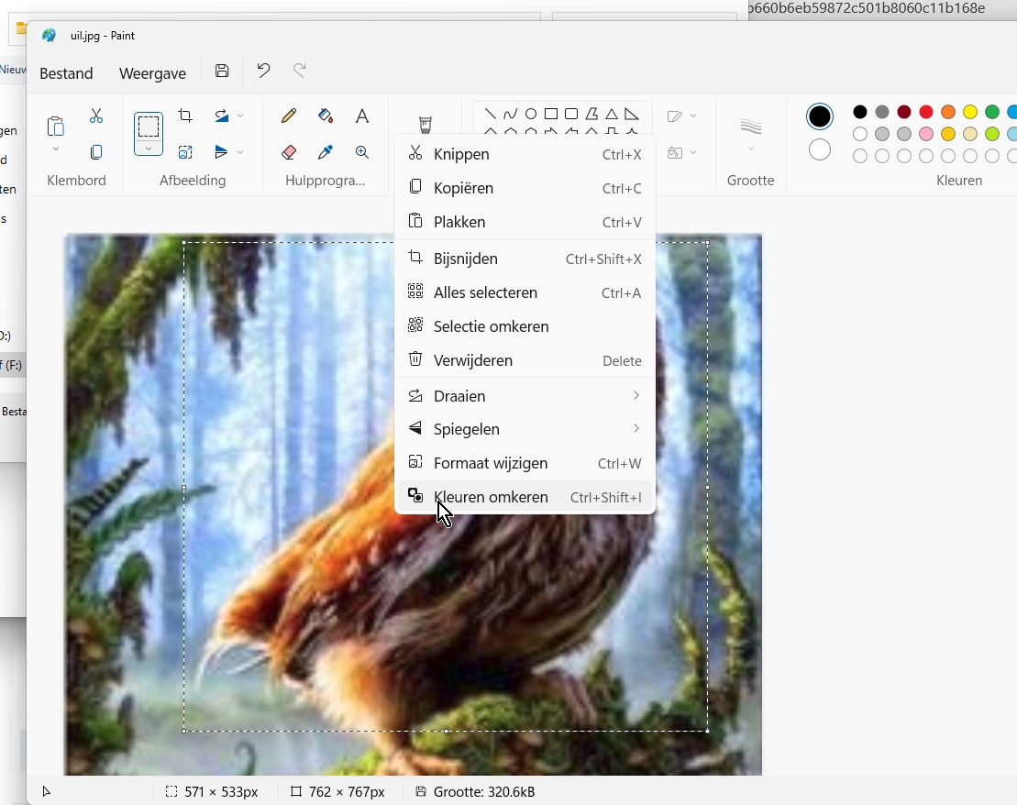Select the Color picker eyedropper tool
The height and width of the screenshot is (805, 1017).
tap(325, 152)
